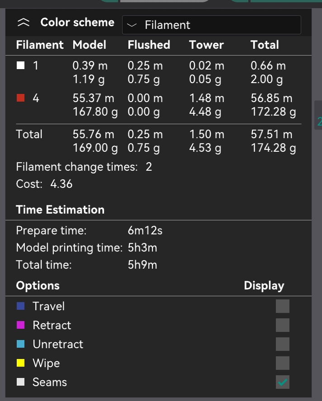The image size is (322, 401).
Task: Click the cyan Unretract color icon
Action: click(20, 344)
